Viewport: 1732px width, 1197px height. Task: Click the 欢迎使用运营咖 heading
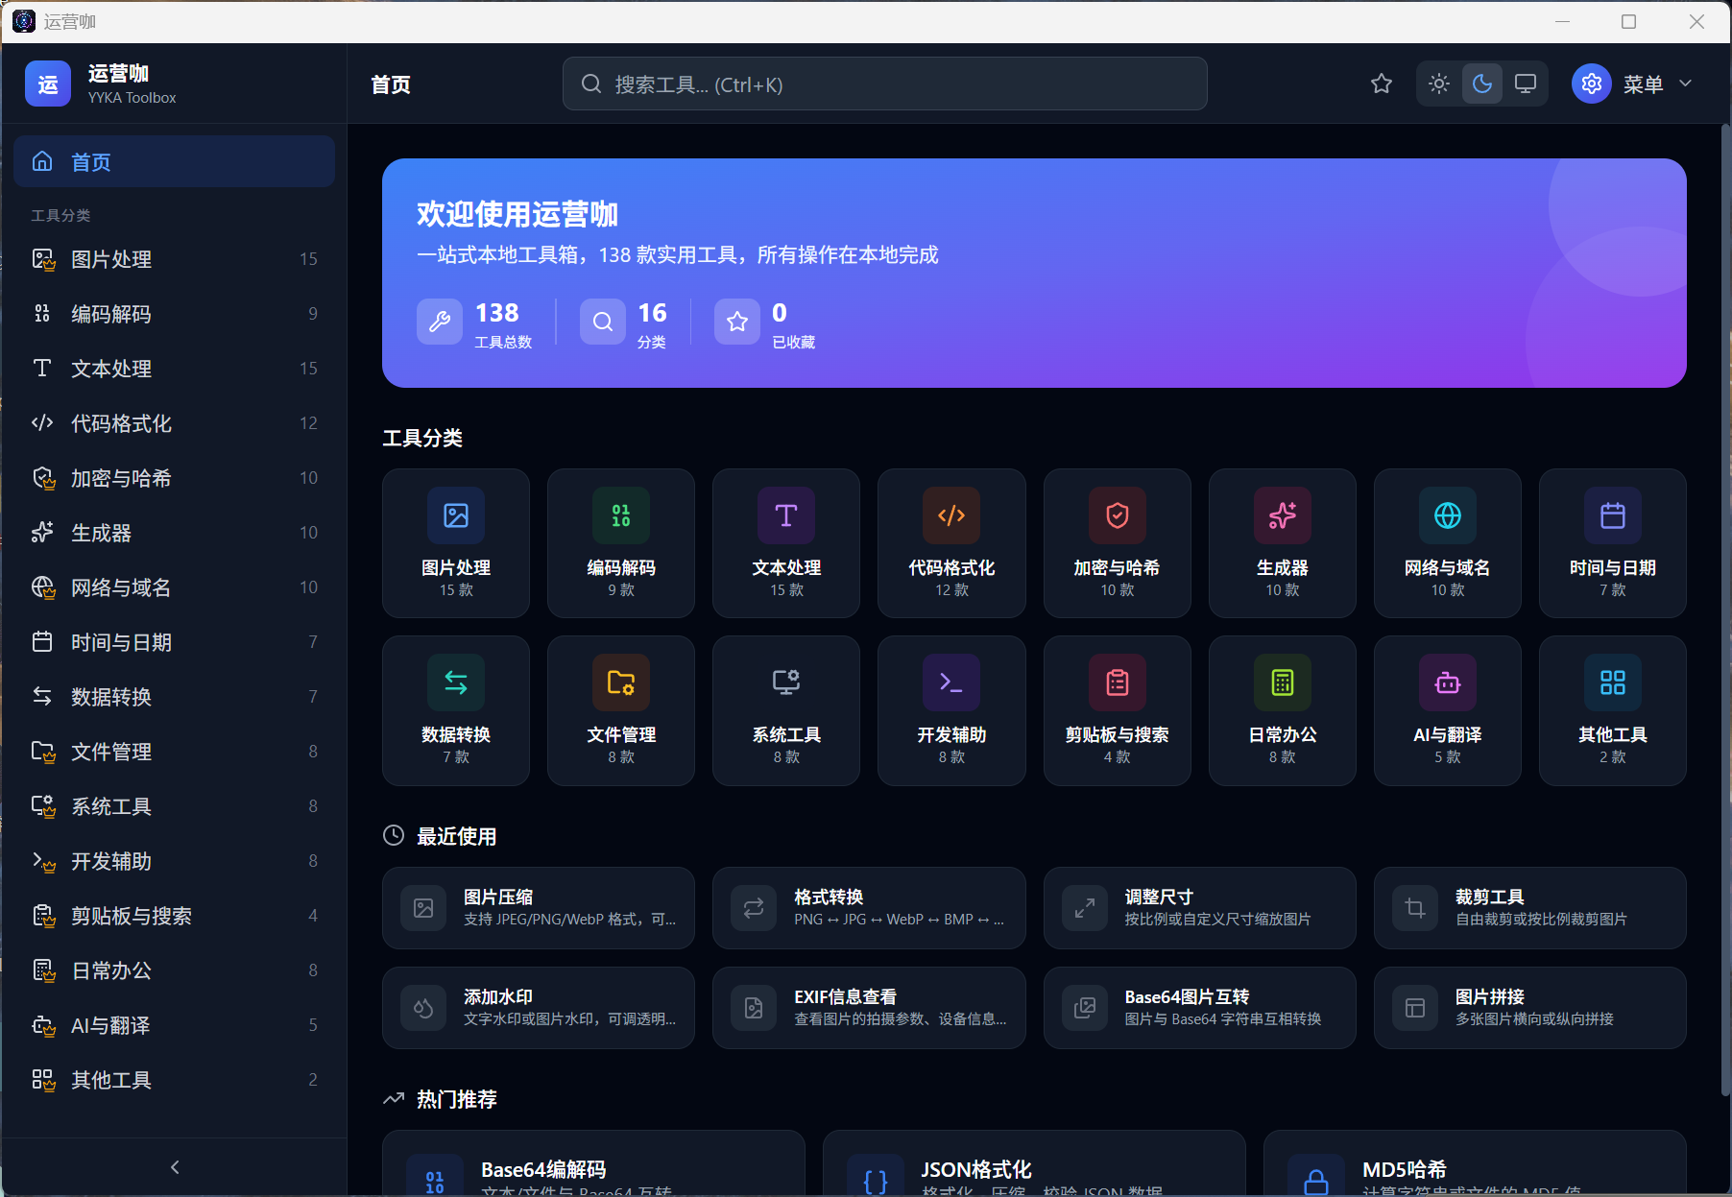coord(517,214)
